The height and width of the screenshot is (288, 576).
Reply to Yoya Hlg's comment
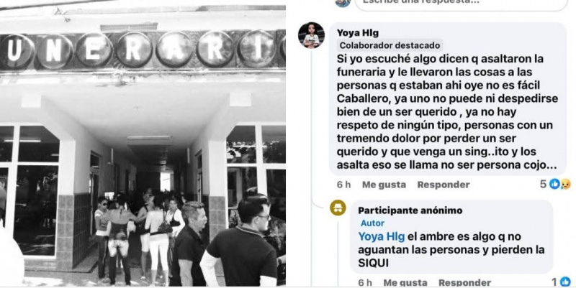tap(444, 185)
